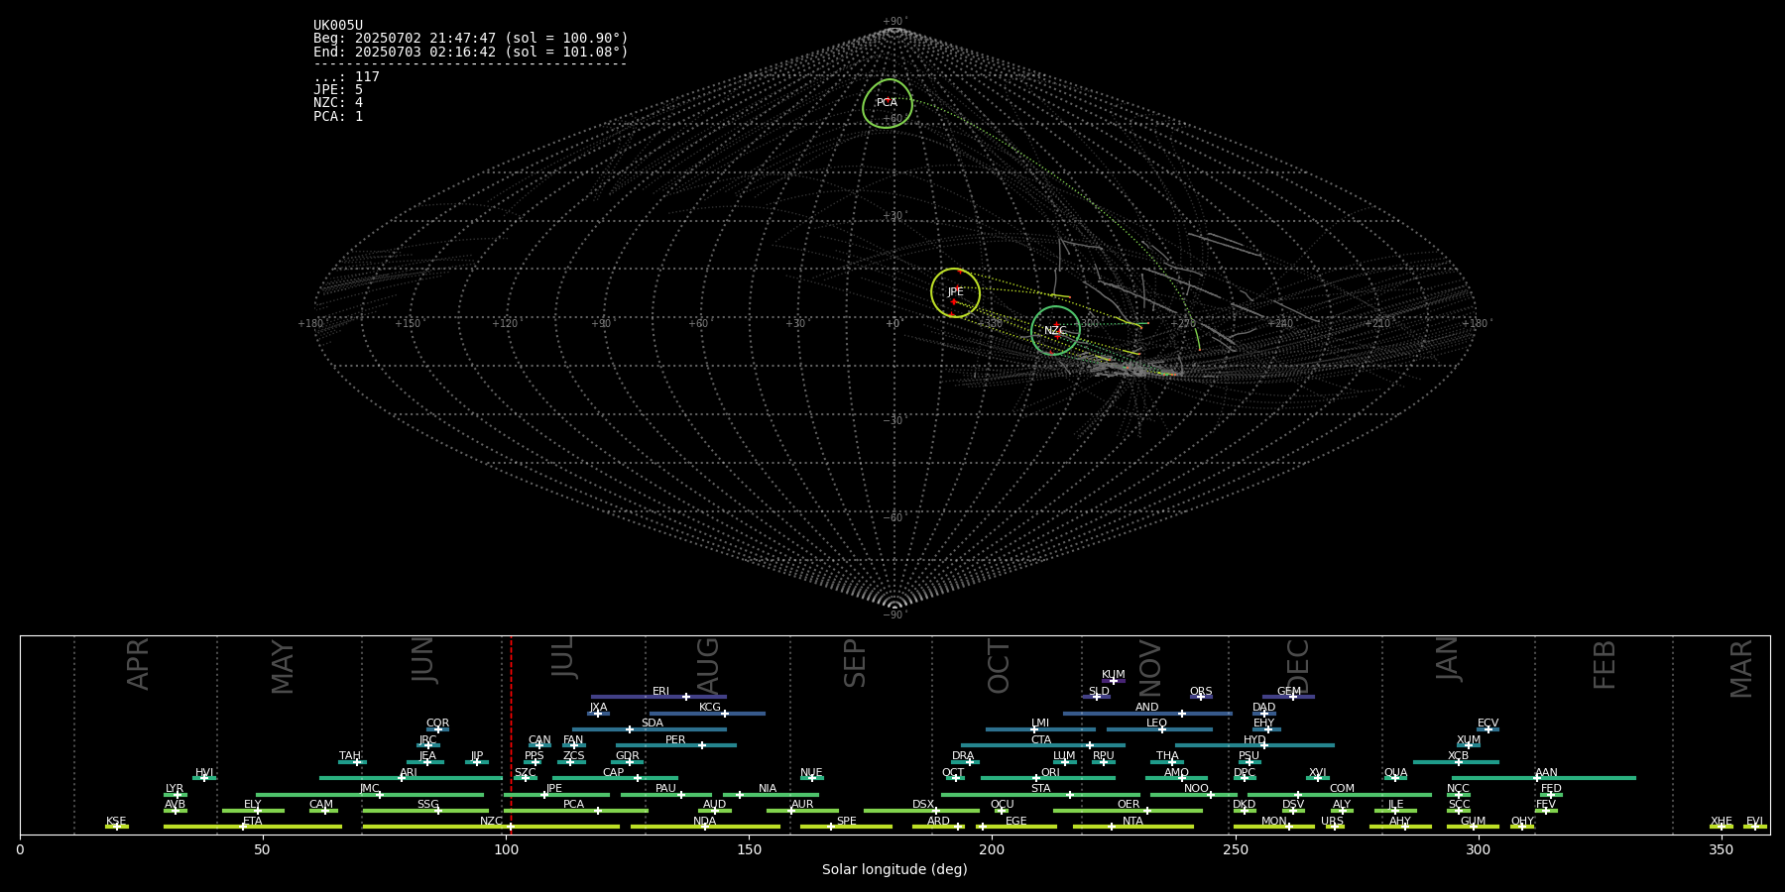Click the XHE shower label in the timeline

coord(1721,821)
